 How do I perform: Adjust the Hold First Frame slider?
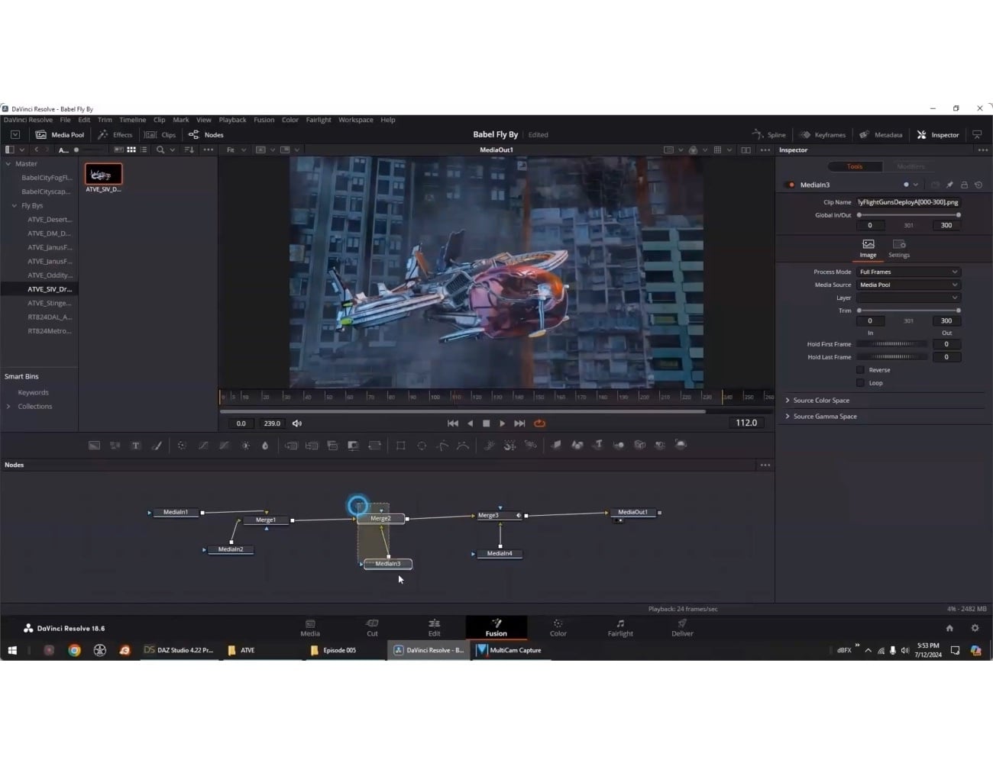(892, 344)
